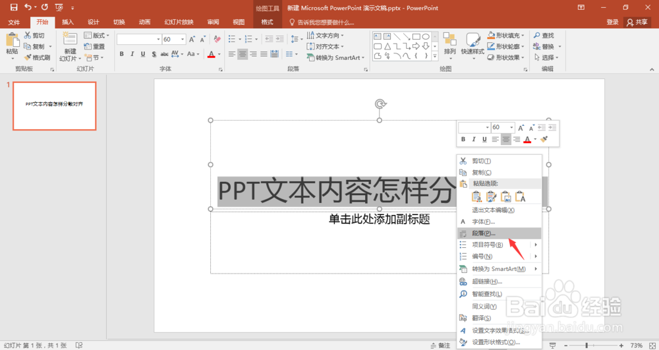This screenshot has height=350, width=659.
Task: Click ribbon font color red A
Action: tap(212, 54)
